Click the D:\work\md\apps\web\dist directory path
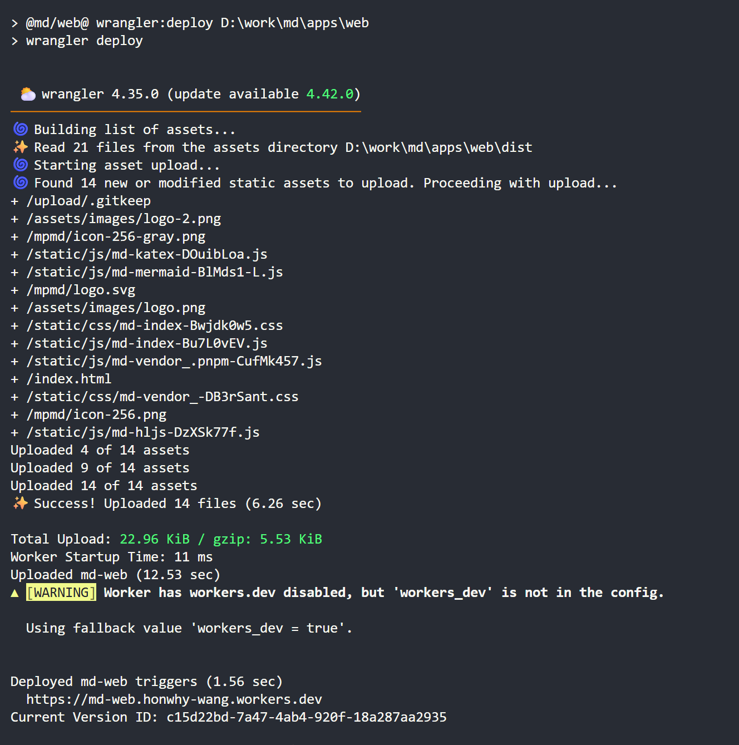The height and width of the screenshot is (745, 739). [x=439, y=147]
